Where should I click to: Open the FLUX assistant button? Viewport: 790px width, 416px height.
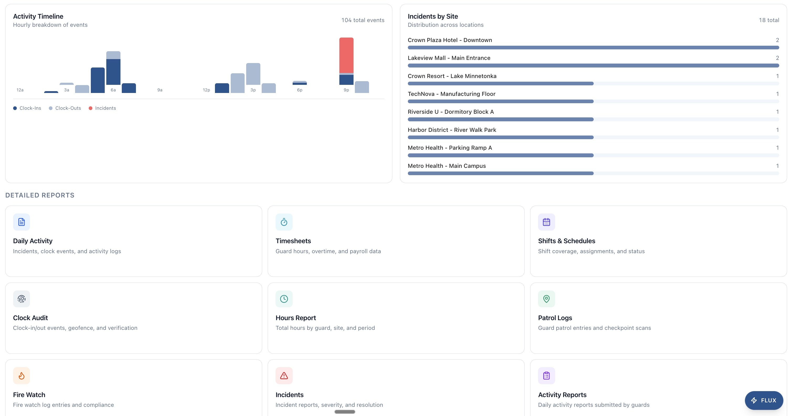click(x=764, y=400)
